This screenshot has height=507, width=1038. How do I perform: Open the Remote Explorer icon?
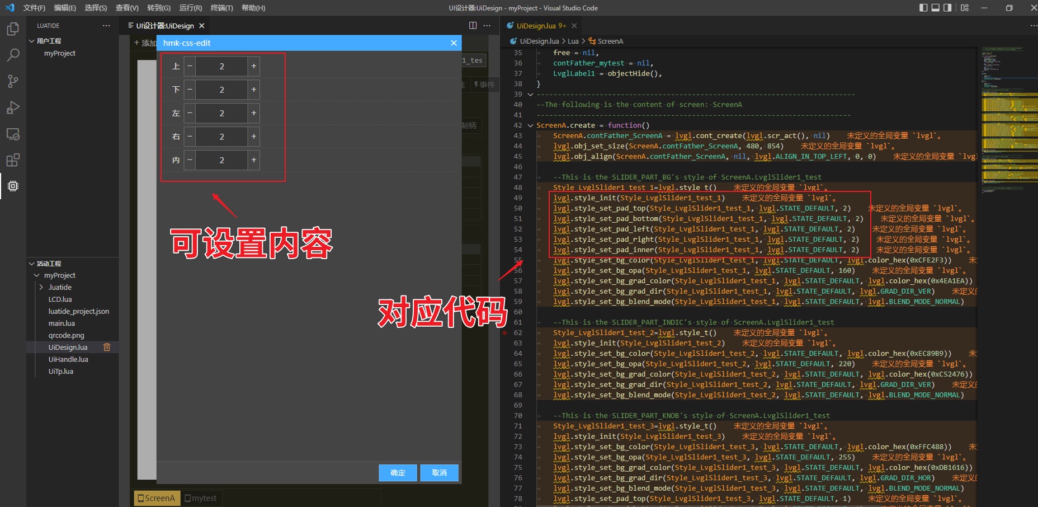12,134
